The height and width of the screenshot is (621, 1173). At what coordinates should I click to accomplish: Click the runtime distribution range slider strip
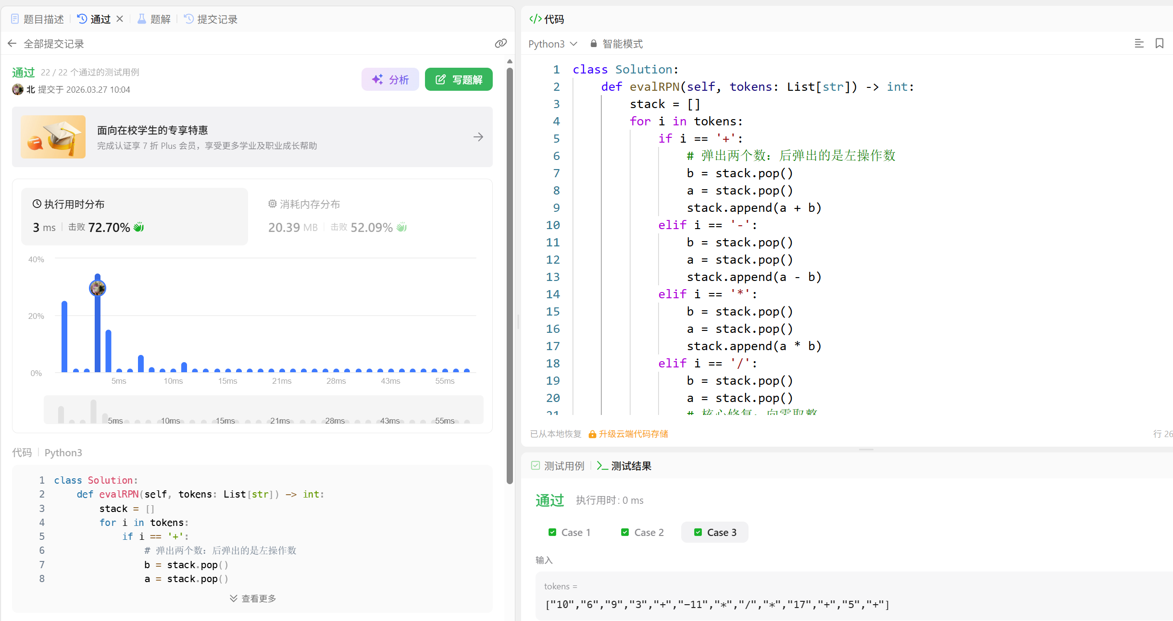pyautogui.click(x=263, y=410)
